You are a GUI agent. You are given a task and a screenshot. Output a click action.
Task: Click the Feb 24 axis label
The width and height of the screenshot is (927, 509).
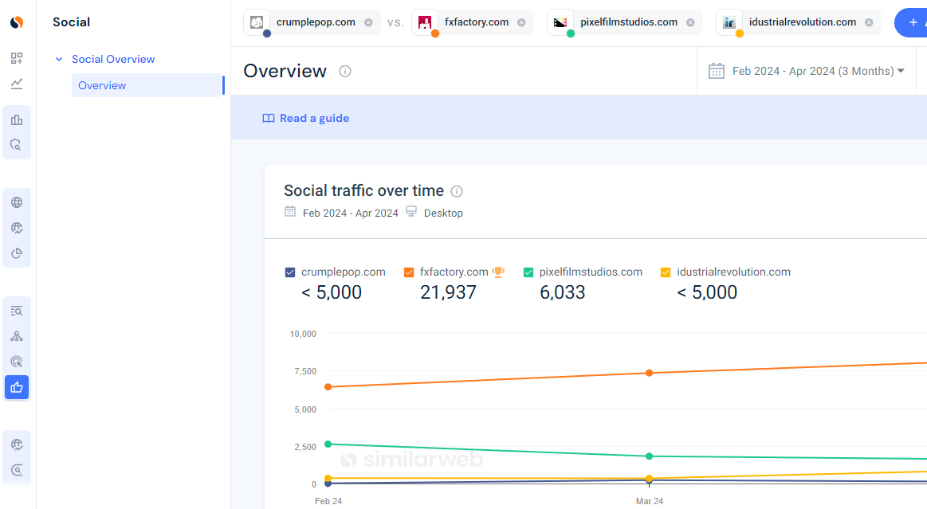click(x=328, y=501)
